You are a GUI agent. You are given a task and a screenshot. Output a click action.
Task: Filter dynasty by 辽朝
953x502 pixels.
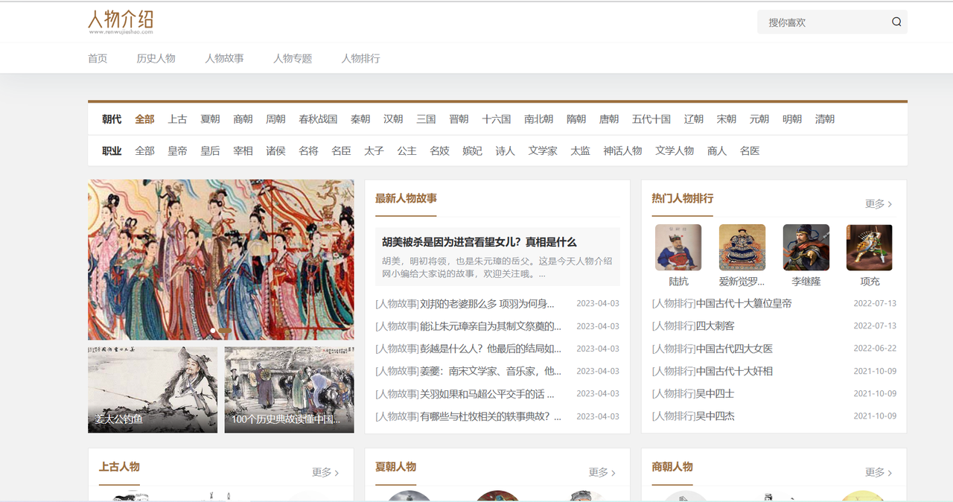[694, 119]
